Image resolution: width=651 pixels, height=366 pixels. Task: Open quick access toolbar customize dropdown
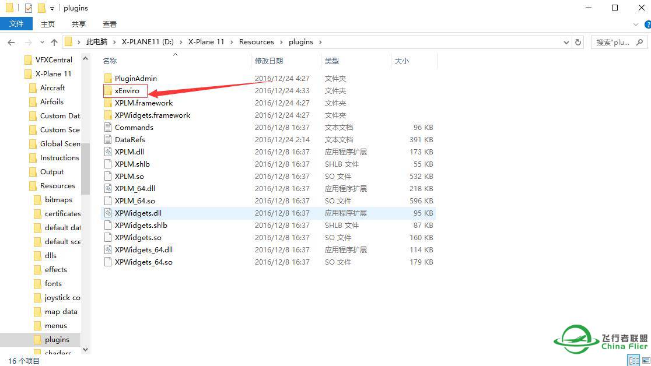click(x=52, y=8)
